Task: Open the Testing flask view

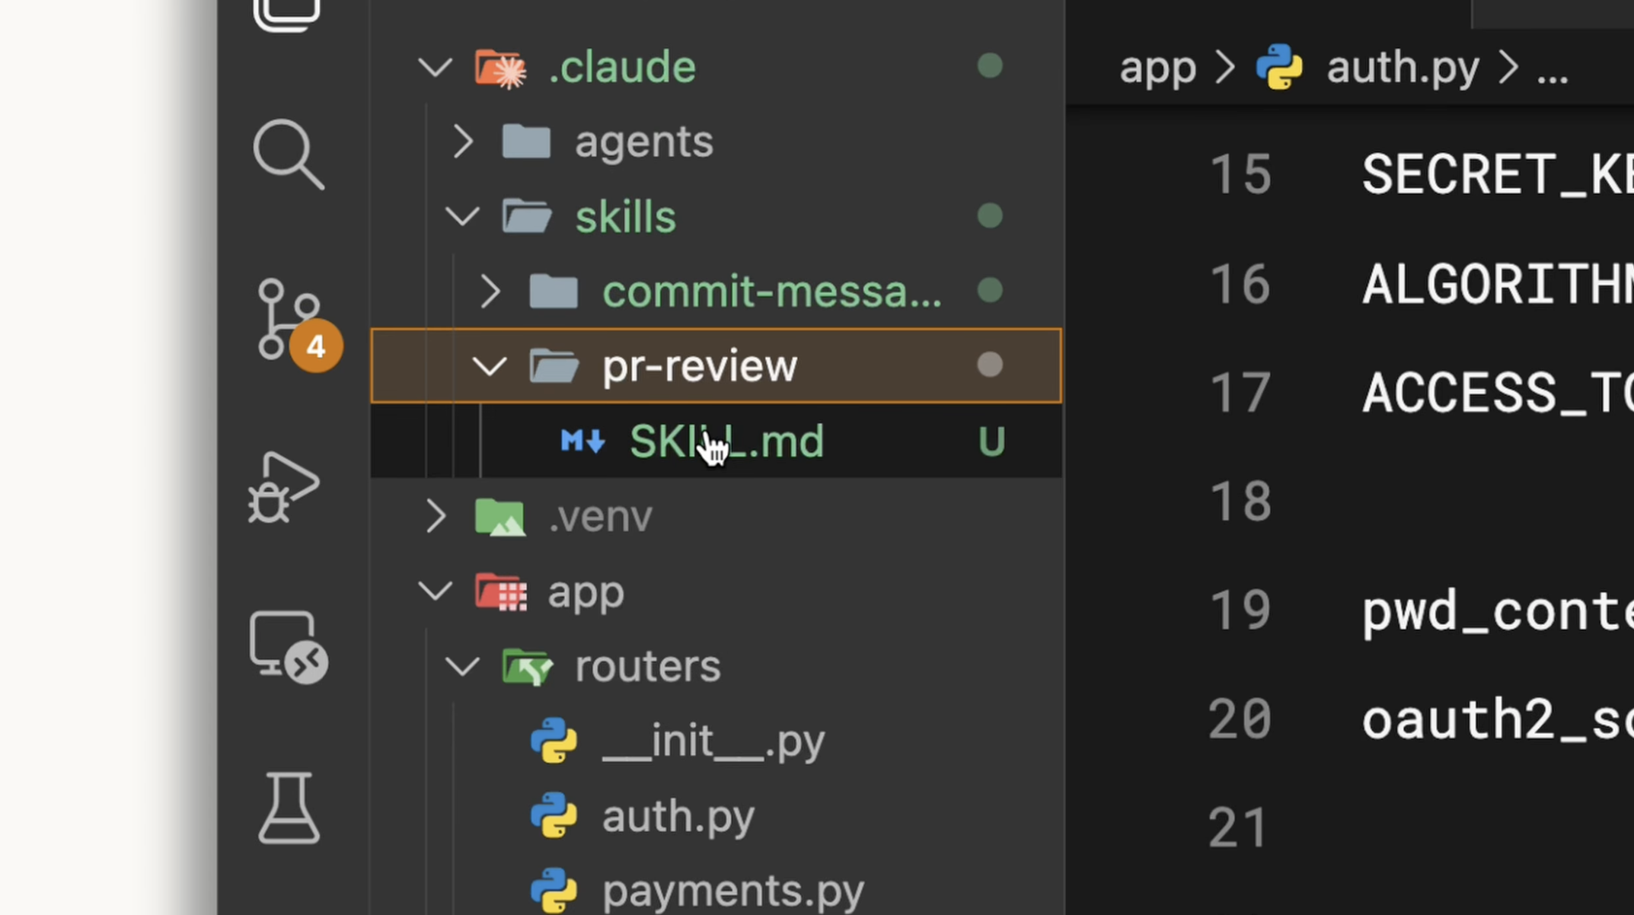Action: [x=289, y=808]
